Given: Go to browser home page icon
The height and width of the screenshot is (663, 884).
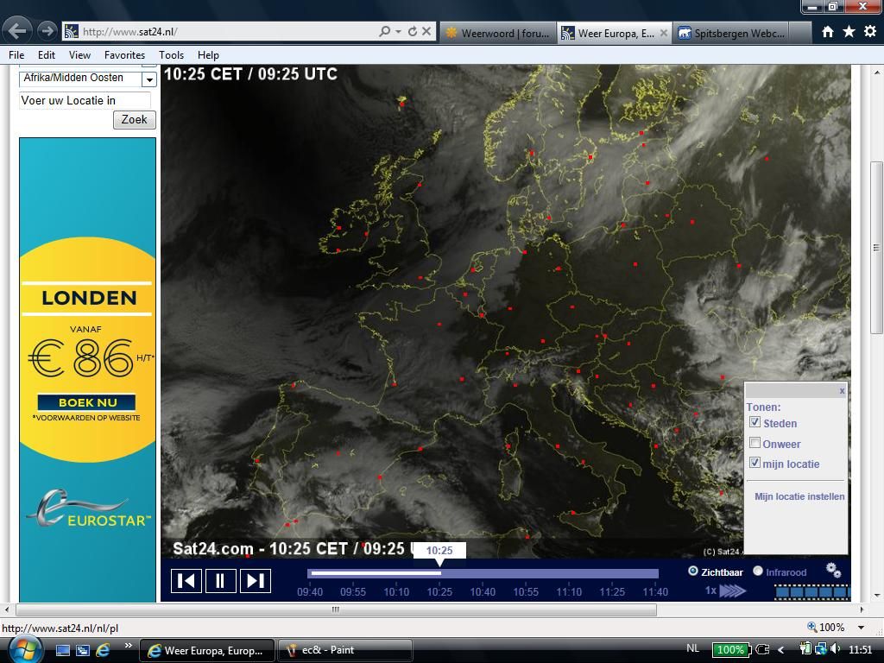Looking at the screenshot, I should (x=827, y=32).
